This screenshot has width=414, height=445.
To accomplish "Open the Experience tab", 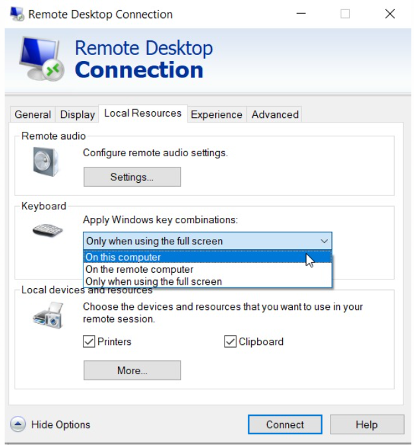I will [x=217, y=115].
